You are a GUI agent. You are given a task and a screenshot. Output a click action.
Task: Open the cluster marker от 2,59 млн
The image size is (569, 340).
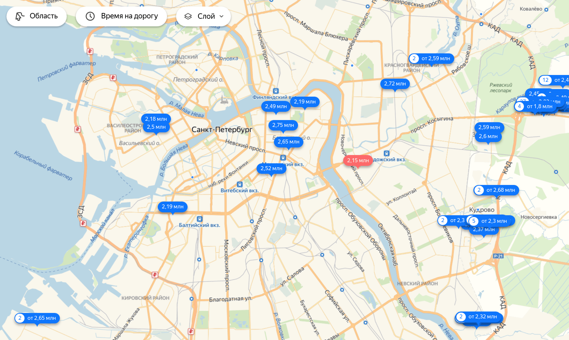431,58
